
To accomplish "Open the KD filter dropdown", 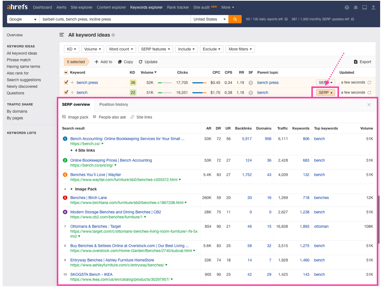I will [71, 49].
